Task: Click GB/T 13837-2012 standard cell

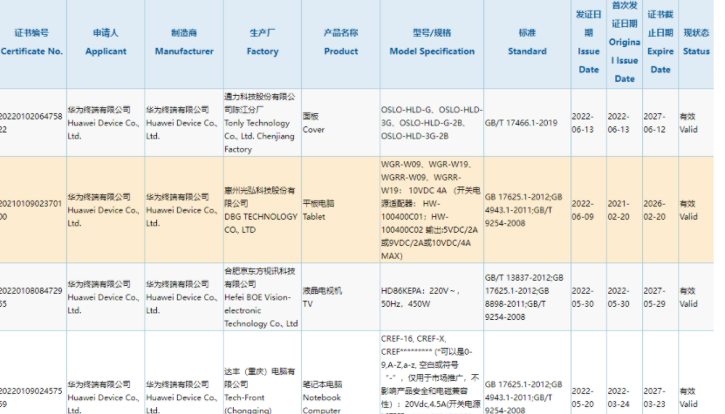Action: [527, 297]
